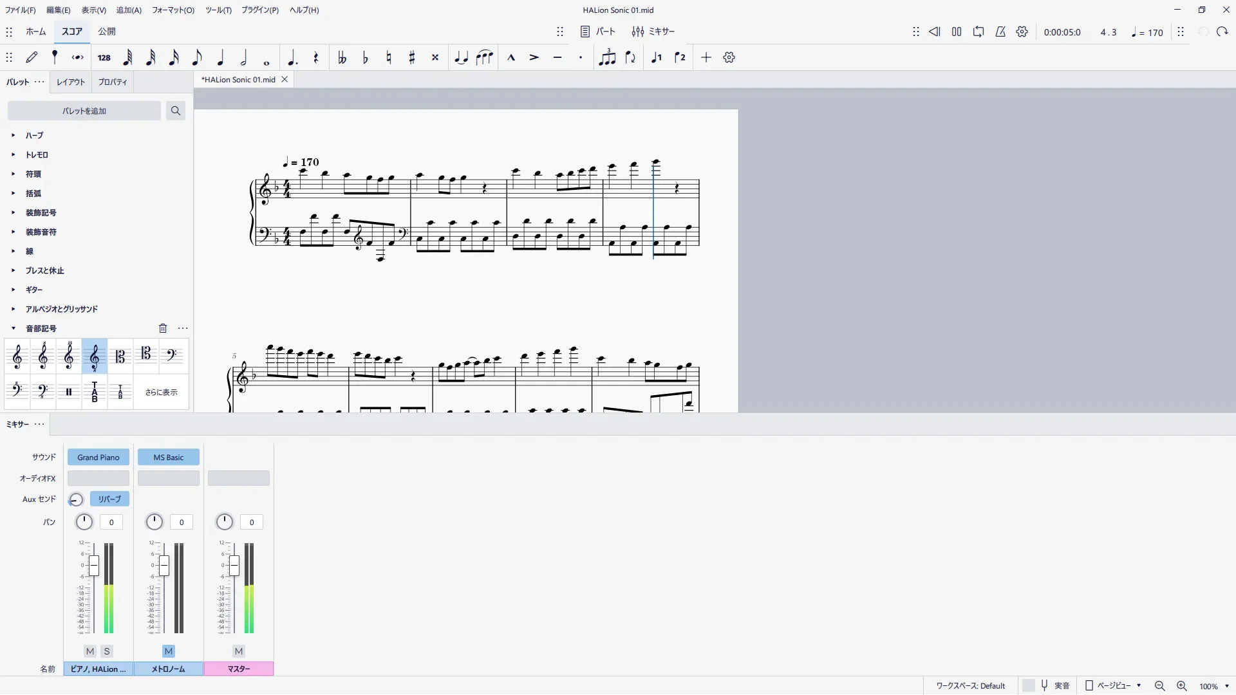
Task: Click the master channel volume fader
Action: tap(234, 566)
